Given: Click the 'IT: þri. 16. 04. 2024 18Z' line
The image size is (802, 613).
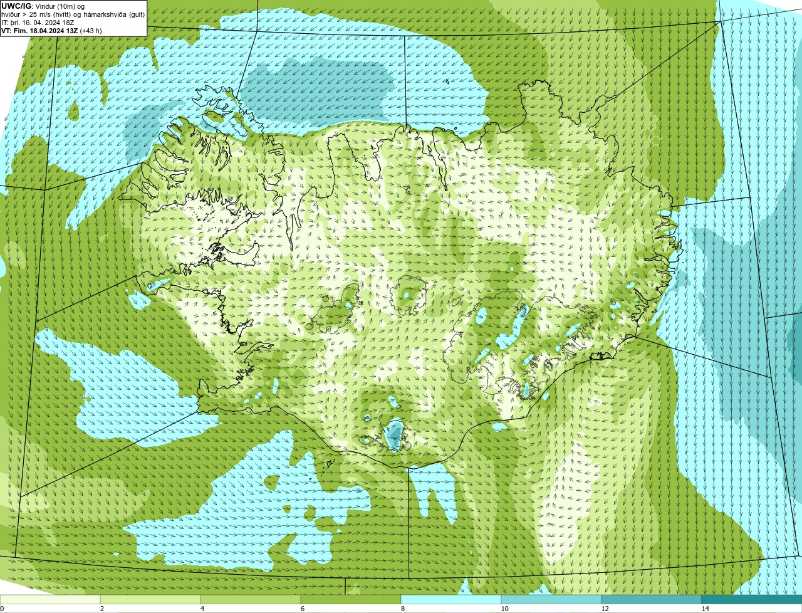Looking at the screenshot, I should coord(38,22).
